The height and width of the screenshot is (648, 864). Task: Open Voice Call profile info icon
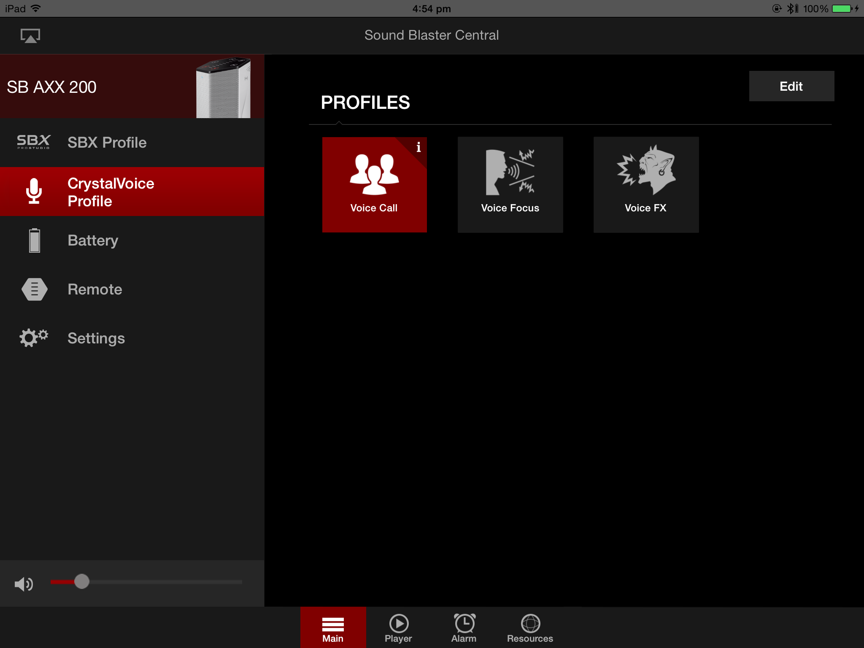418,147
